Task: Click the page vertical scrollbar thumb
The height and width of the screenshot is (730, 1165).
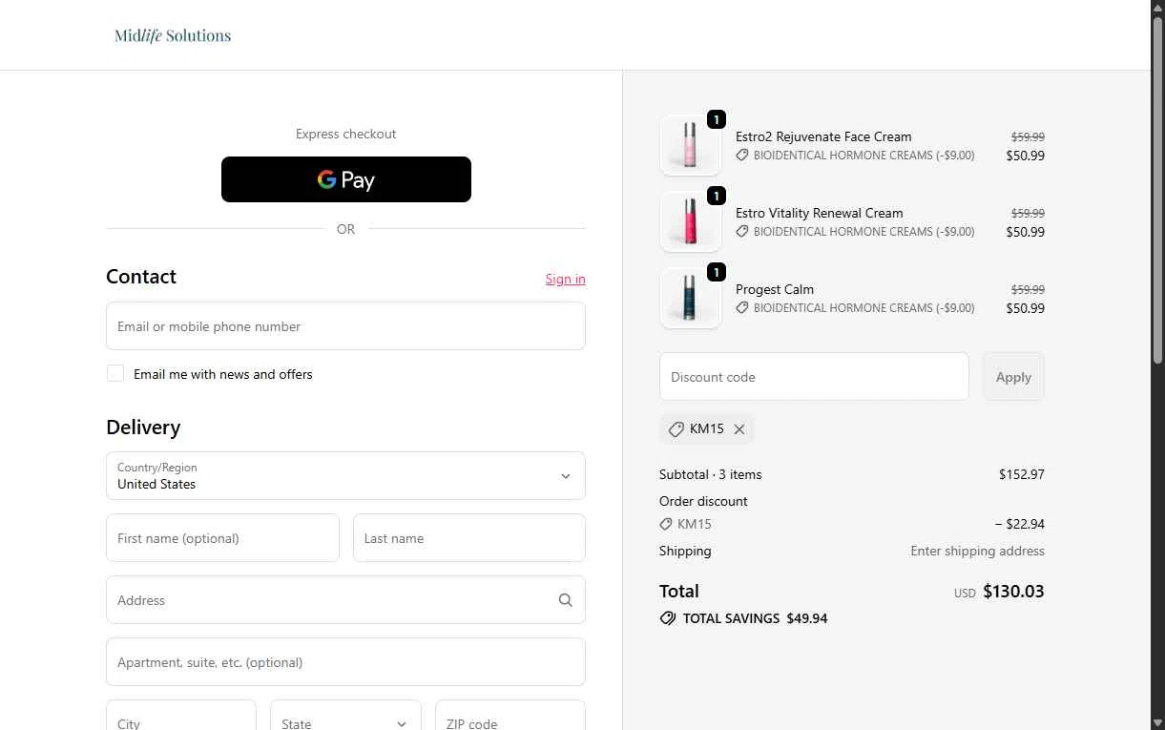Action: [x=1158, y=190]
